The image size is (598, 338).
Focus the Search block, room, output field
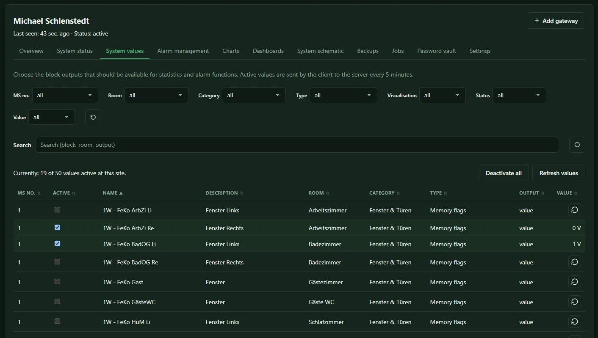pos(297,145)
